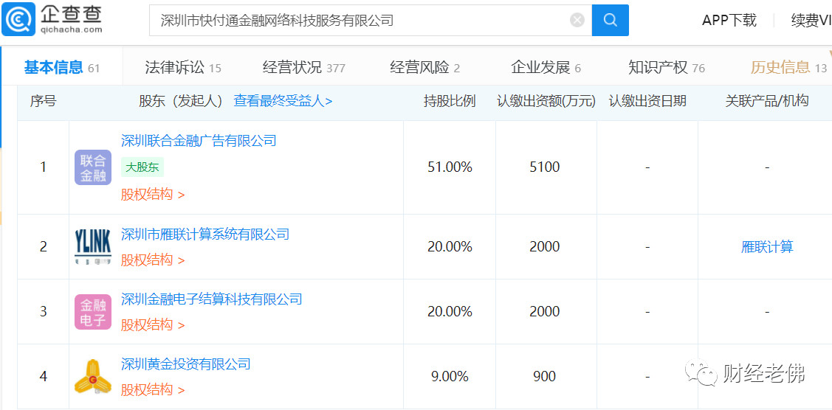Open the 基本信息 tab

click(61, 67)
